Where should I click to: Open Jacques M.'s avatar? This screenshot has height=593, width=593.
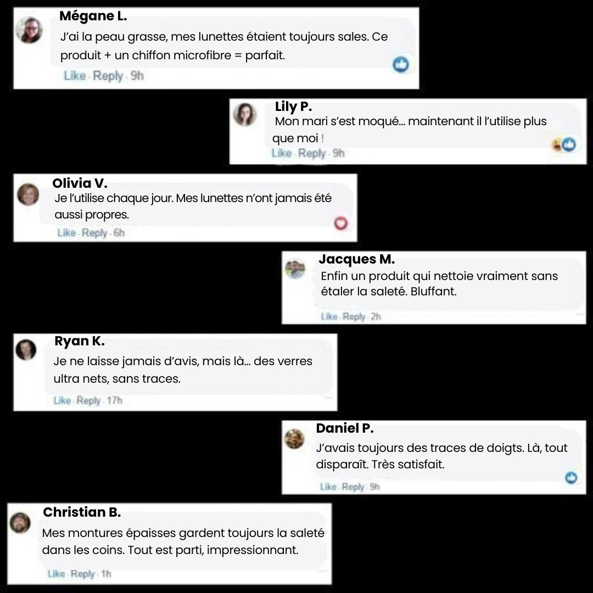click(295, 269)
